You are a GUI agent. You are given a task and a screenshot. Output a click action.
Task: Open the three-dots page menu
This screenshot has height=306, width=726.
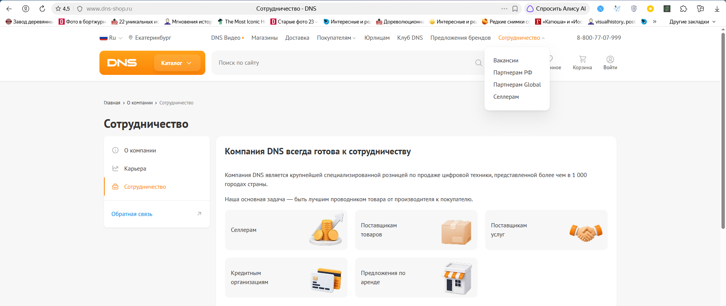pyautogui.click(x=504, y=9)
